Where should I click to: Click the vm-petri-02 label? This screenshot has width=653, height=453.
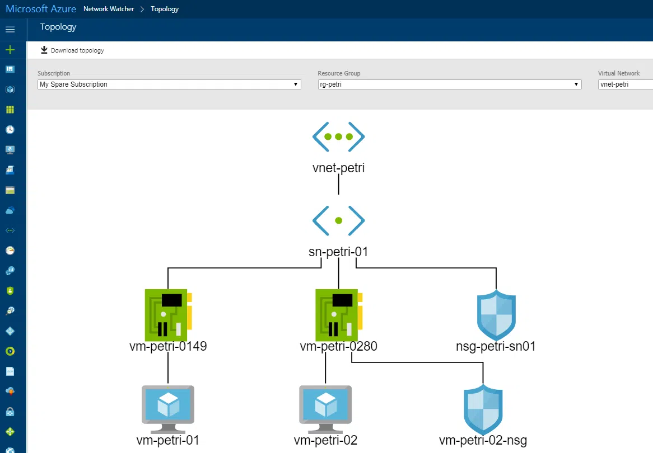click(326, 440)
